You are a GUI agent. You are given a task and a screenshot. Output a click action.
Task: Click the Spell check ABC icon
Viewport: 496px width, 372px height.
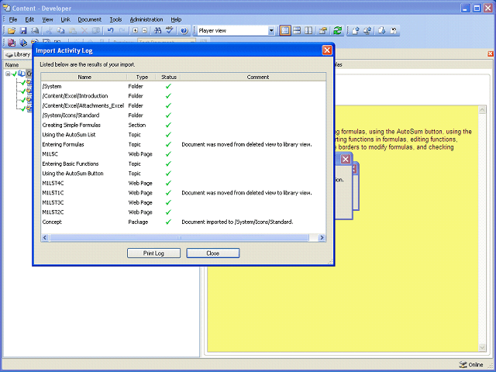click(x=170, y=31)
